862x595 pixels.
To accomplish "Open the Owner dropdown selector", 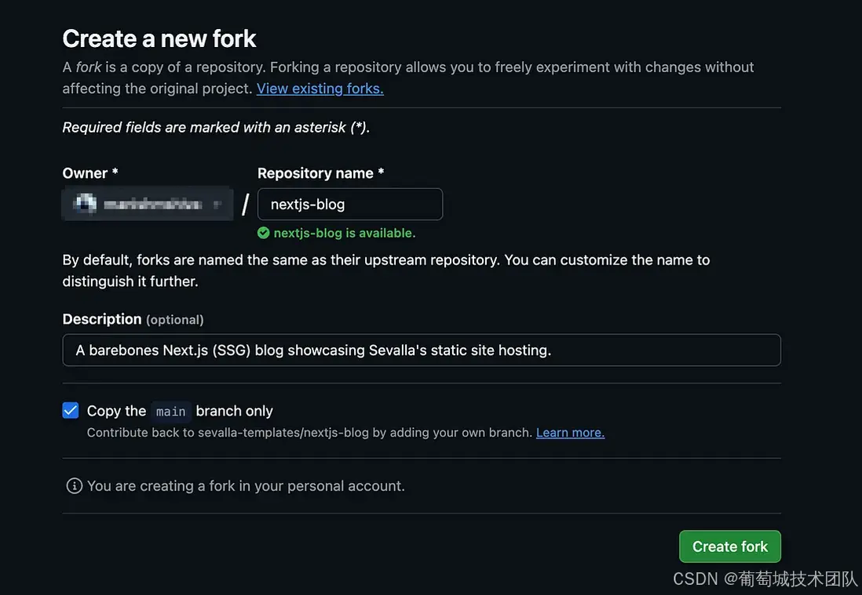I will point(148,205).
